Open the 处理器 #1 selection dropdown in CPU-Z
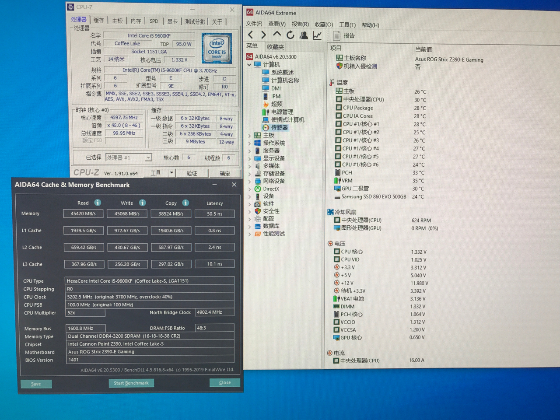The image size is (560, 420). tap(148, 157)
